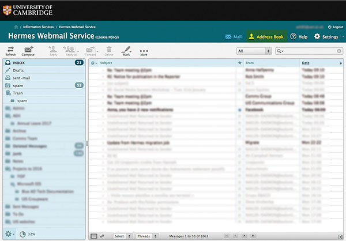Go to next page of messages
Image resolution: width=346 pixels, height=241 pixels.
(x=245, y=236)
